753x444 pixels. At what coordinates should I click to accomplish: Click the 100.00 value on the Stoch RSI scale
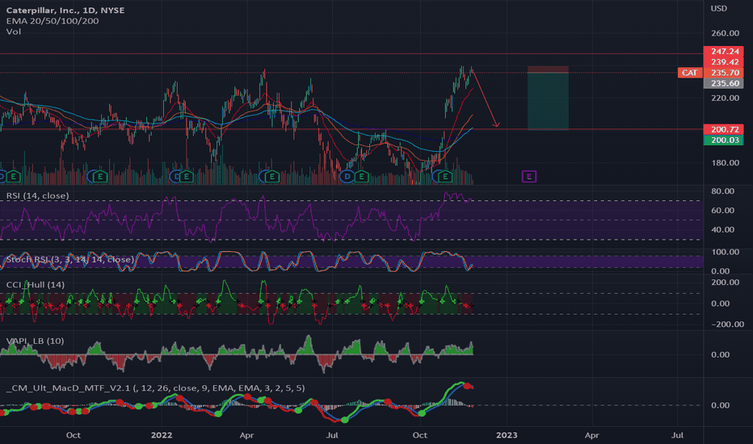(x=726, y=252)
